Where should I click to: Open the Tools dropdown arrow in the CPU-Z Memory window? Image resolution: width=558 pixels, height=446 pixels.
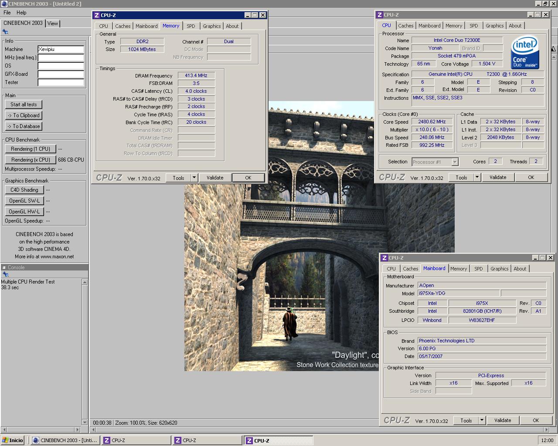click(194, 178)
